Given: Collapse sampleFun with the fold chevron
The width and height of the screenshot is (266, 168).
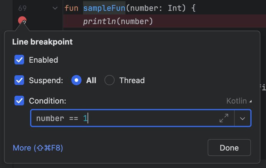Looking at the screenshot, I should pos(55,8).
